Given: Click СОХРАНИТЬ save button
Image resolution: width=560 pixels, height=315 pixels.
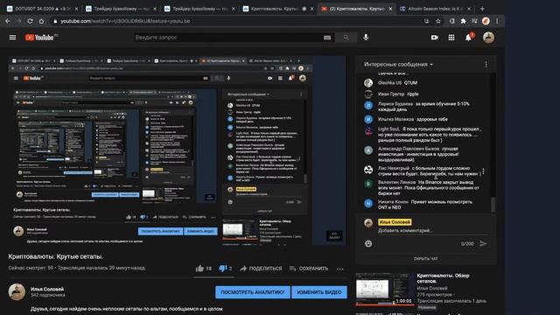Looking at the screenshot, I should click(309, 269).
